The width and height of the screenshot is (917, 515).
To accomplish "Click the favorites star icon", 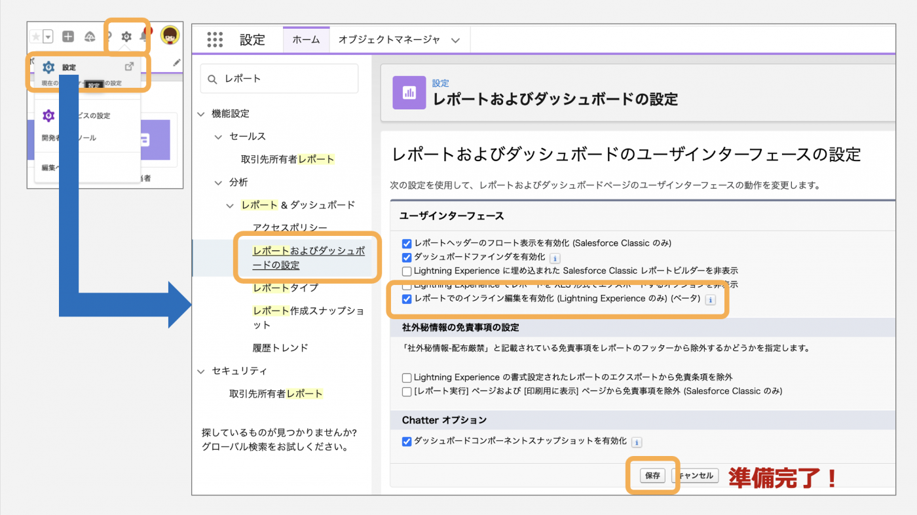I will point(35,37).
